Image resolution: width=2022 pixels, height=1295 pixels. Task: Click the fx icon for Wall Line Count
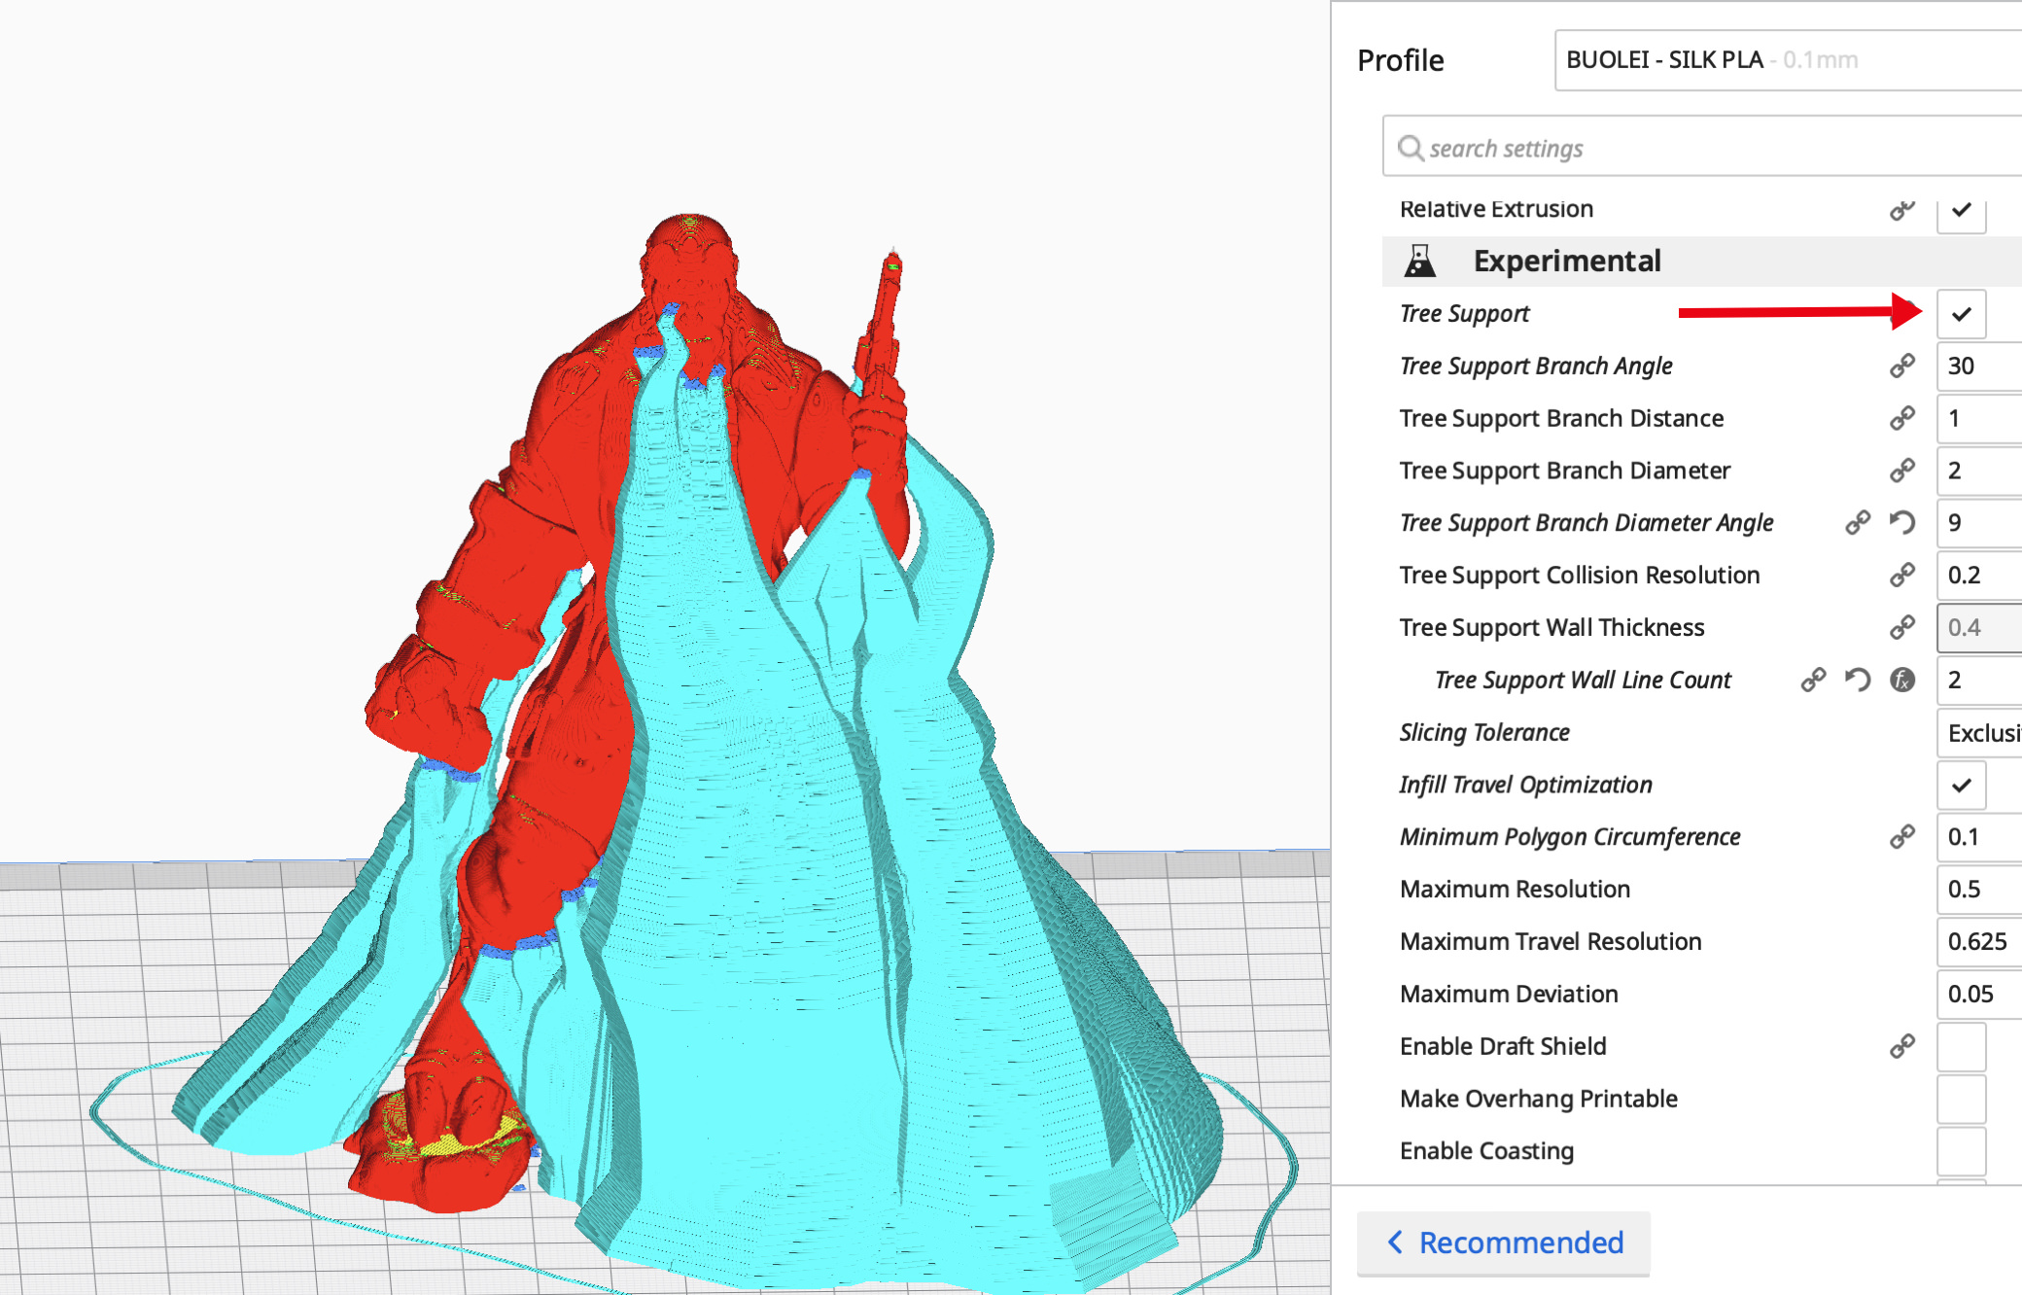pyautogui.click(x=1902, y=680)
